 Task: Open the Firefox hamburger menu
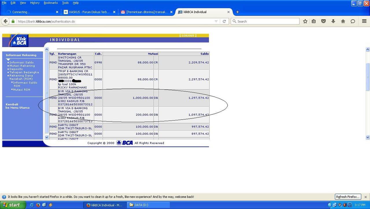click(364, 21)
